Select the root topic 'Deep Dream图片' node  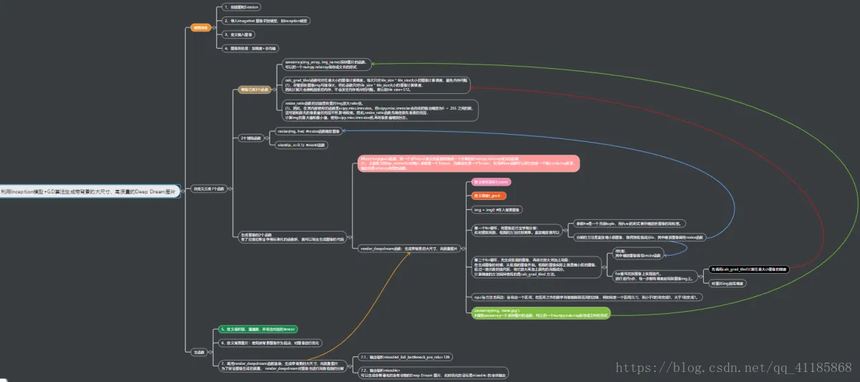[x=89, y=193]
